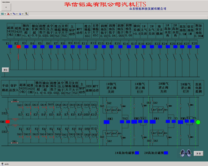Click the blue database disk toolbar icon
This screenshot has height=166, width=208.
(x=20, y=14)
